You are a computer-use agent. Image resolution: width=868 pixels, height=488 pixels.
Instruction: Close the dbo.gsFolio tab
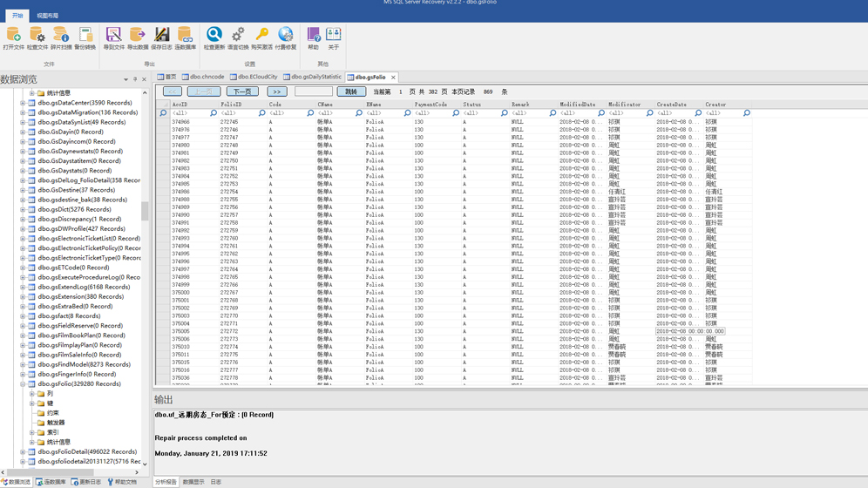[393, 78]
